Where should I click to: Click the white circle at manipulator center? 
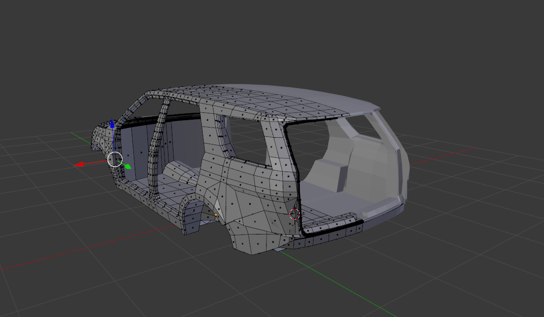pos(115,159)
